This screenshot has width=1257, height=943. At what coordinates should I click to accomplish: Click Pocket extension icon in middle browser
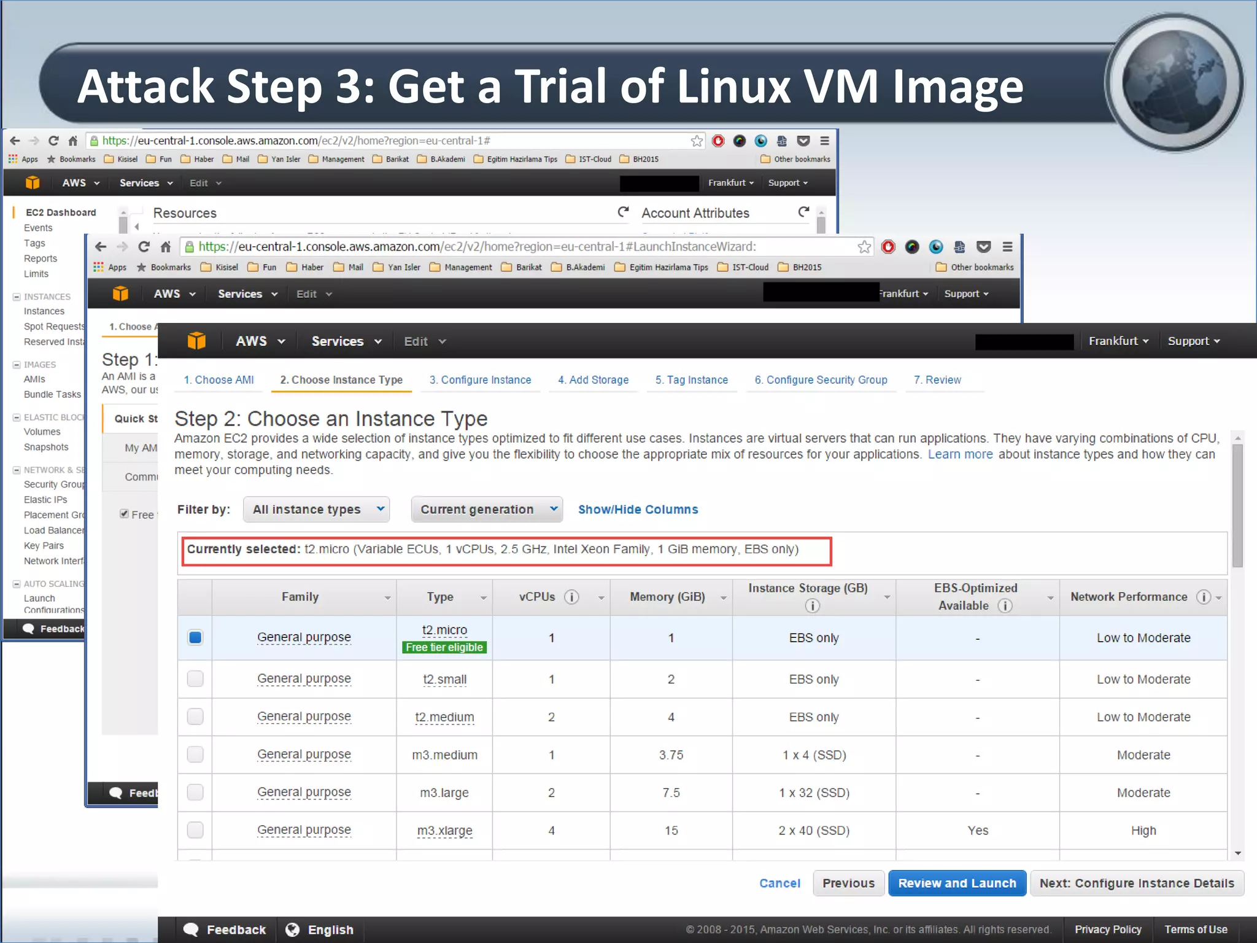[983, 247]
